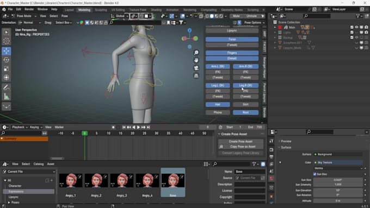Screen dimensions: 370x208
Task: Uncheck Main collection exclude checkbox
Action: pos(352,27)
